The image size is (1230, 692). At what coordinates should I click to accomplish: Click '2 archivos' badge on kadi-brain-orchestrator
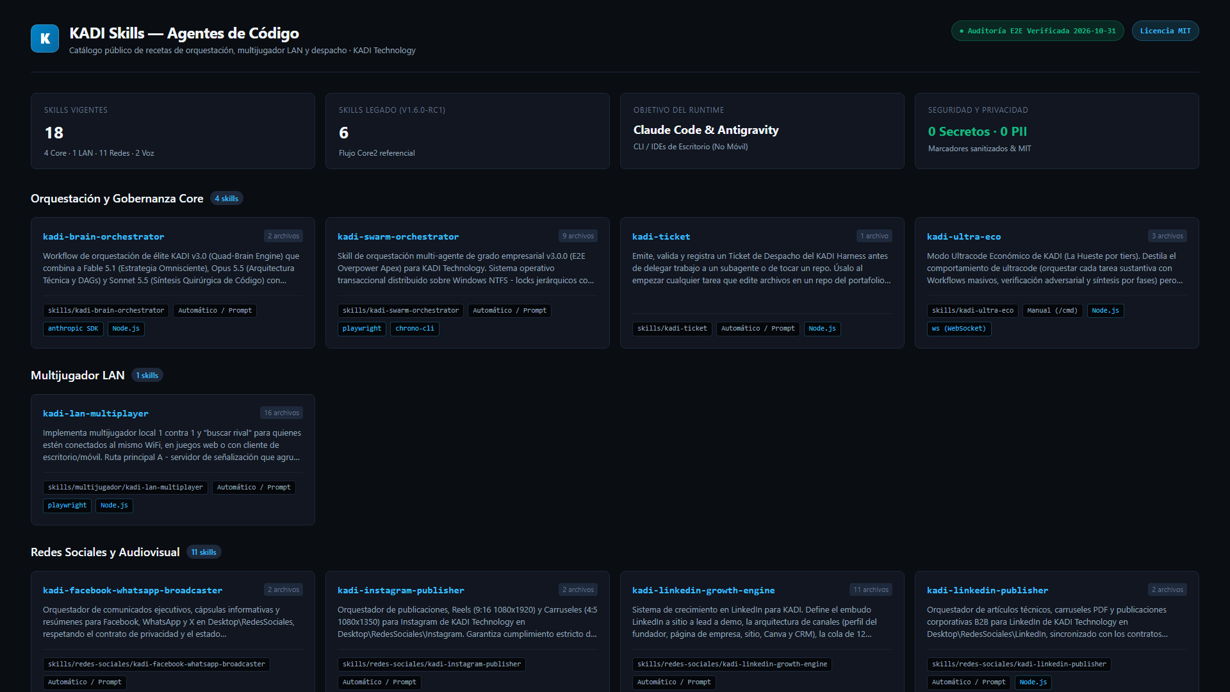[x=283, y=236]
